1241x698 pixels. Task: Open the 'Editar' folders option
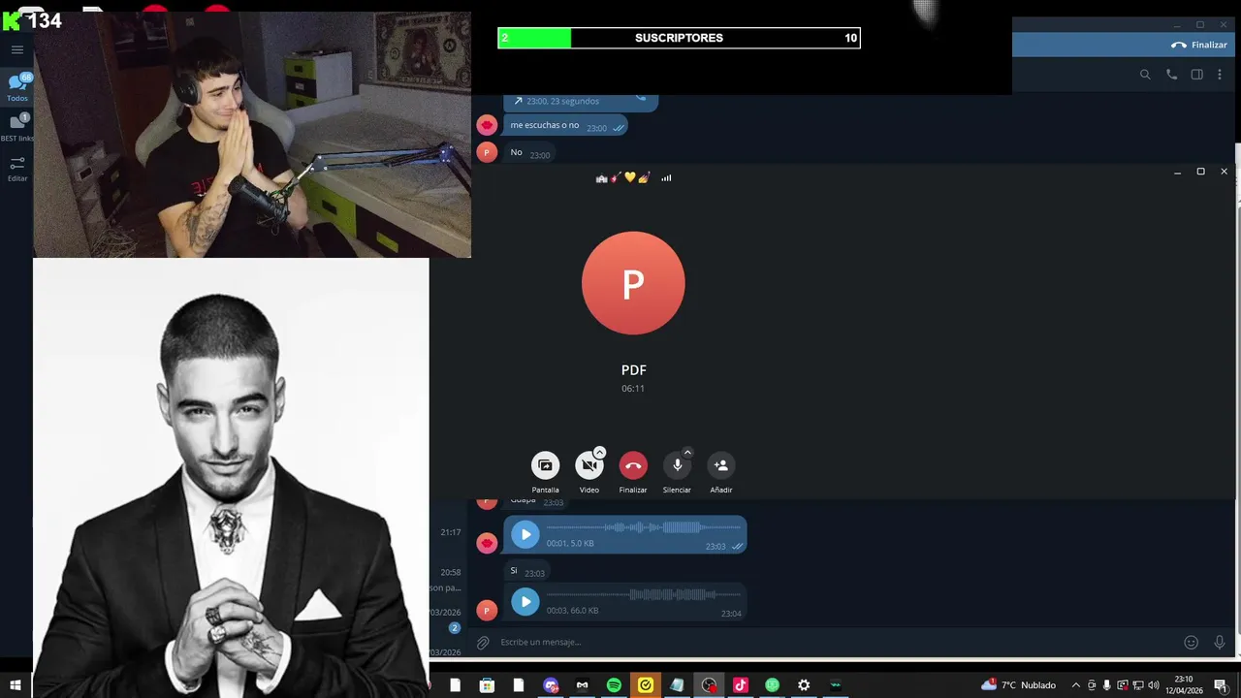tap(17, 169)
